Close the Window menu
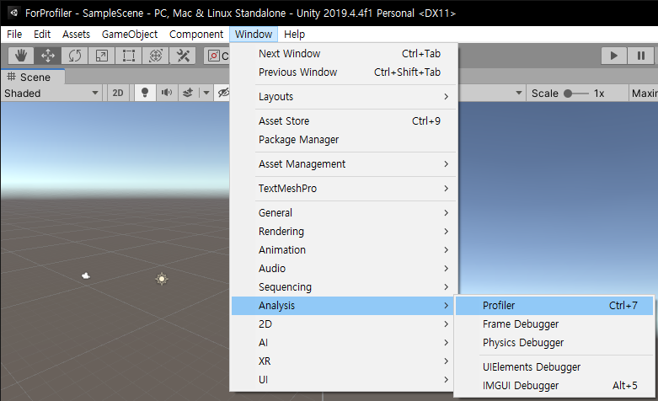The width and height of the screenshot is (658, 401). 254,34
